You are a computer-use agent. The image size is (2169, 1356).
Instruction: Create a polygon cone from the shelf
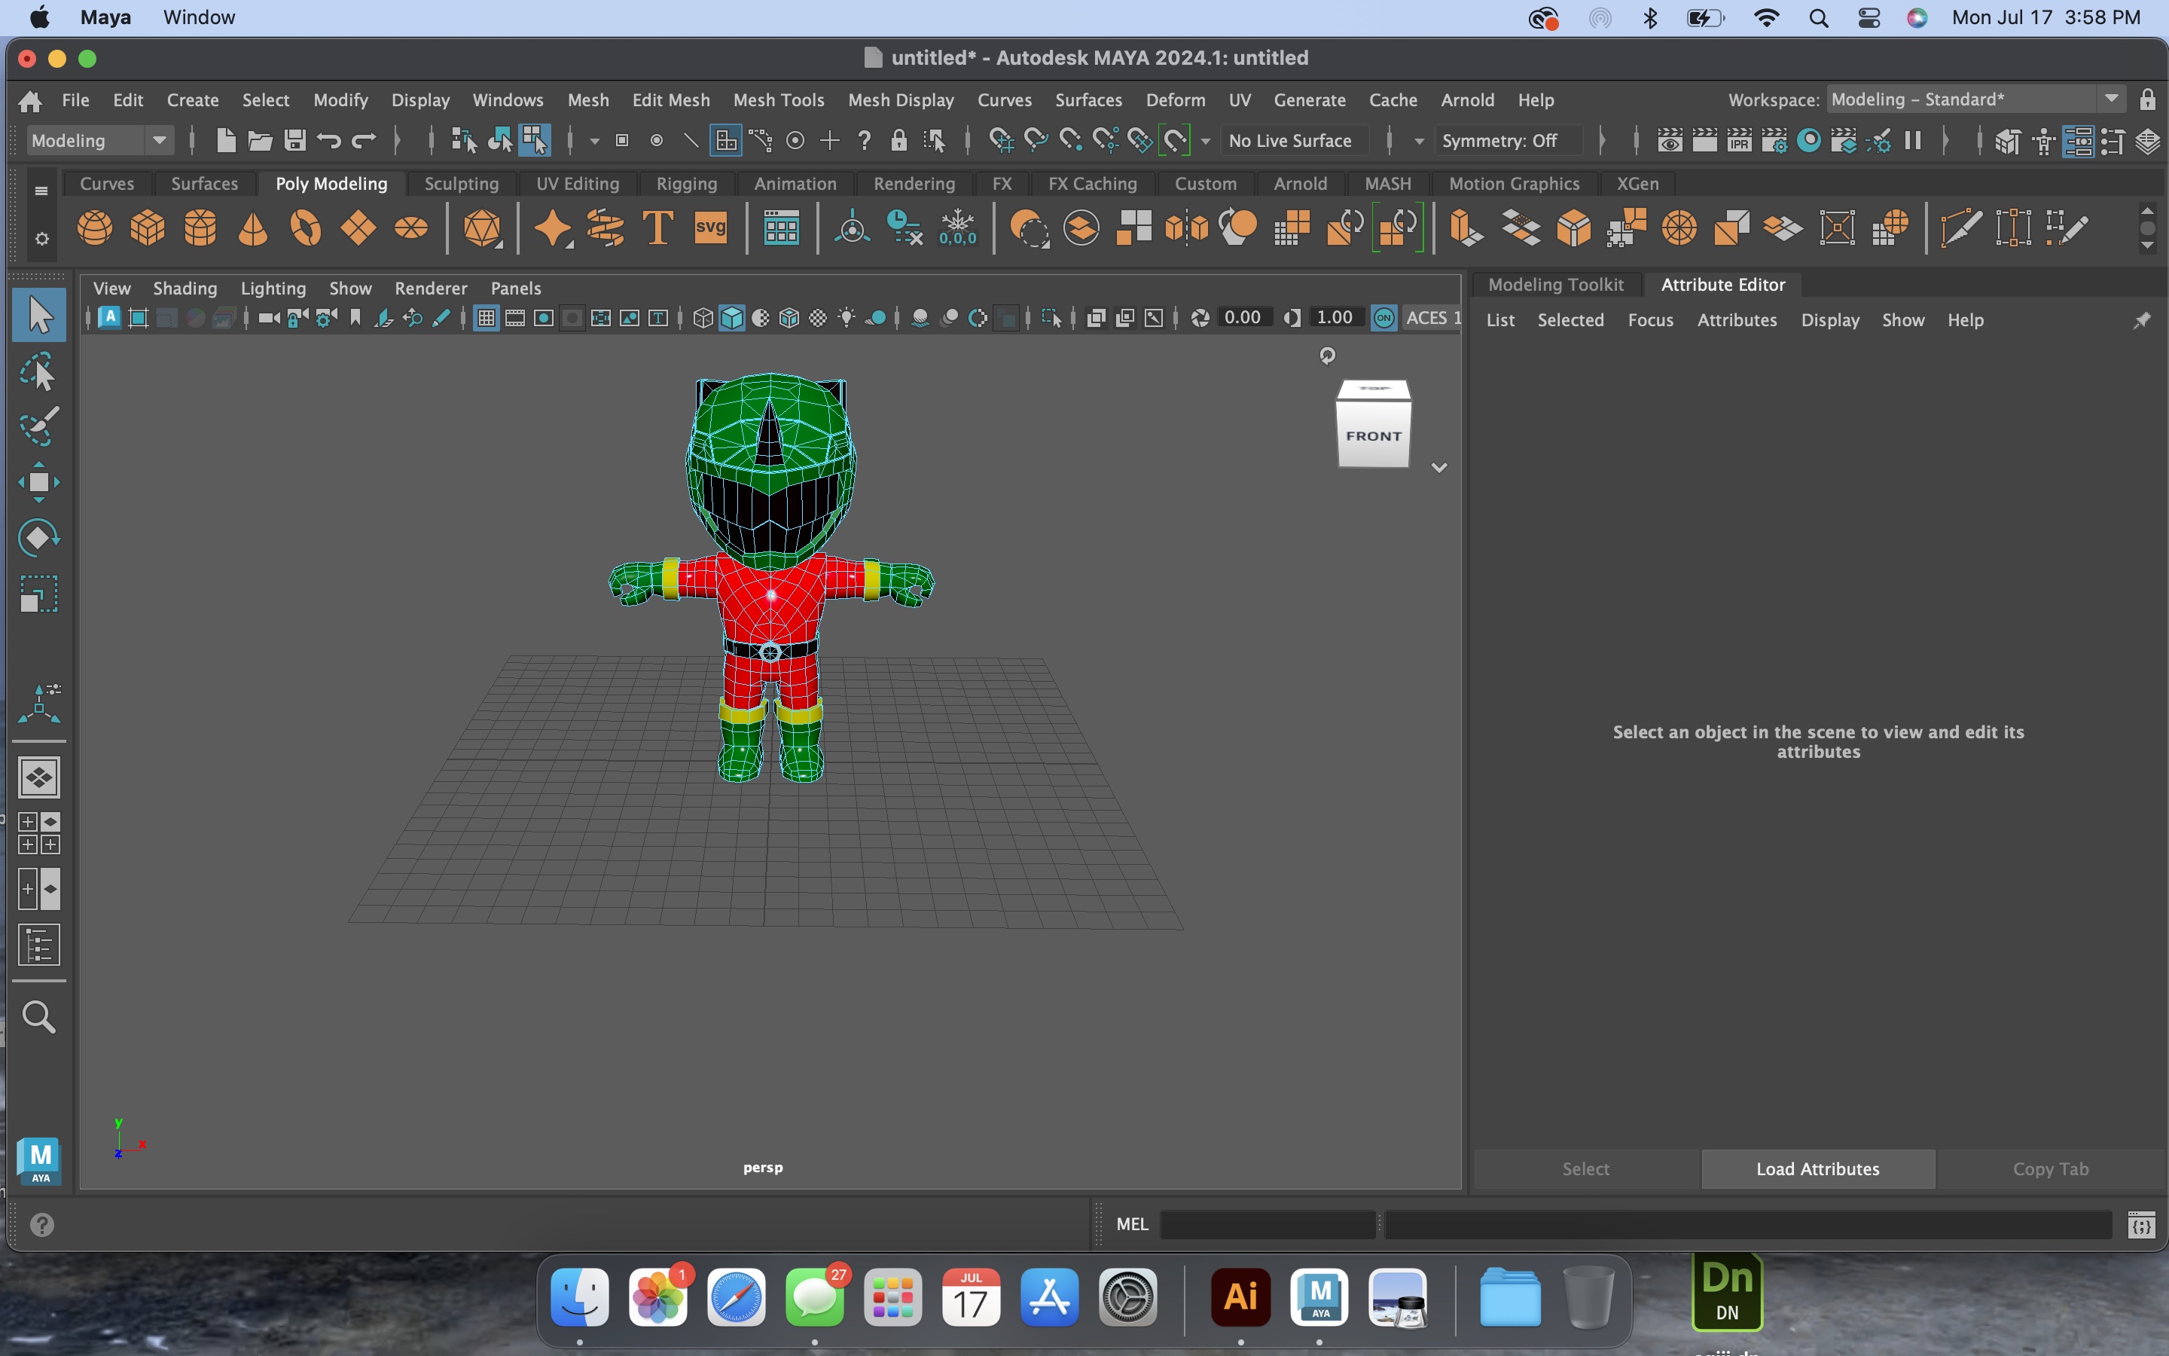click(253, 228)
